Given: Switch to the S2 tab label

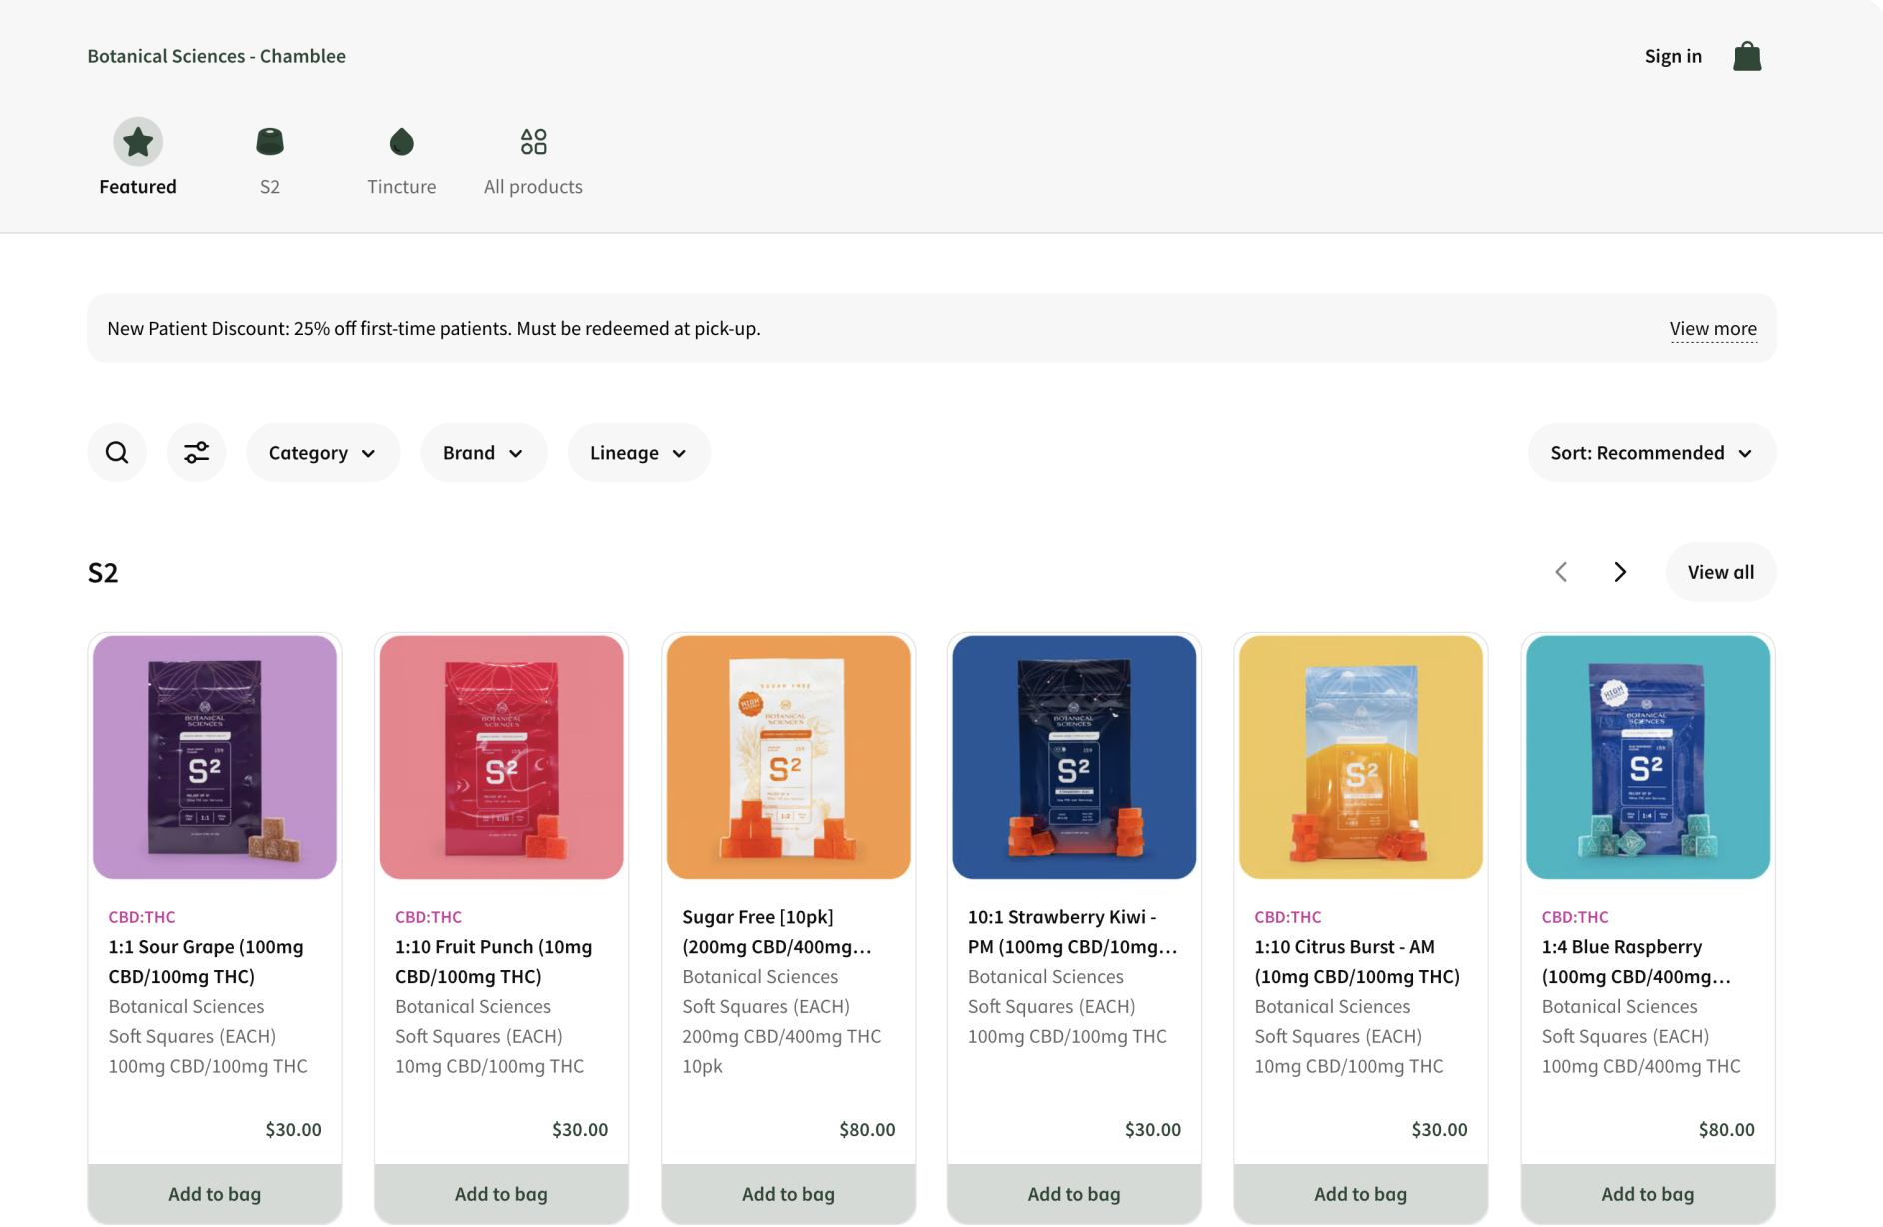Looking at the screenshot, I should coord(270,187).
